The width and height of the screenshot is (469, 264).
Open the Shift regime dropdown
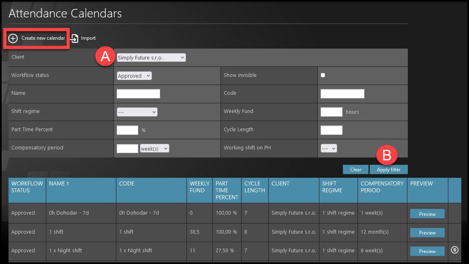(137, 112)
